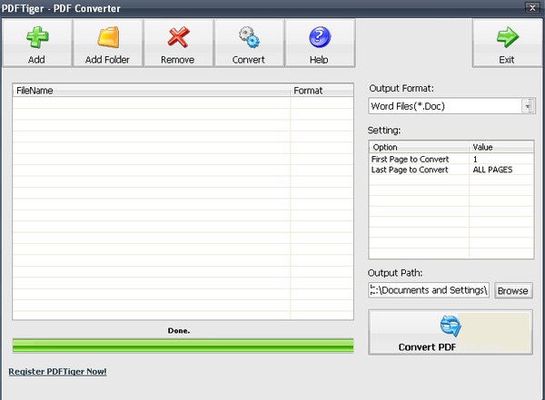Open the Add Folder toolbar button
The height and width of the screenshot is (400, 545).
pos(108,43)
